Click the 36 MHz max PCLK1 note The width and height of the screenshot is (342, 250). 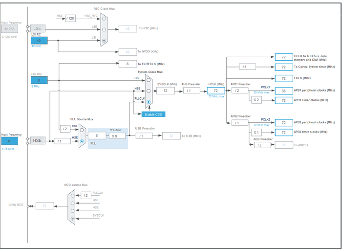(x=261, y=92)
